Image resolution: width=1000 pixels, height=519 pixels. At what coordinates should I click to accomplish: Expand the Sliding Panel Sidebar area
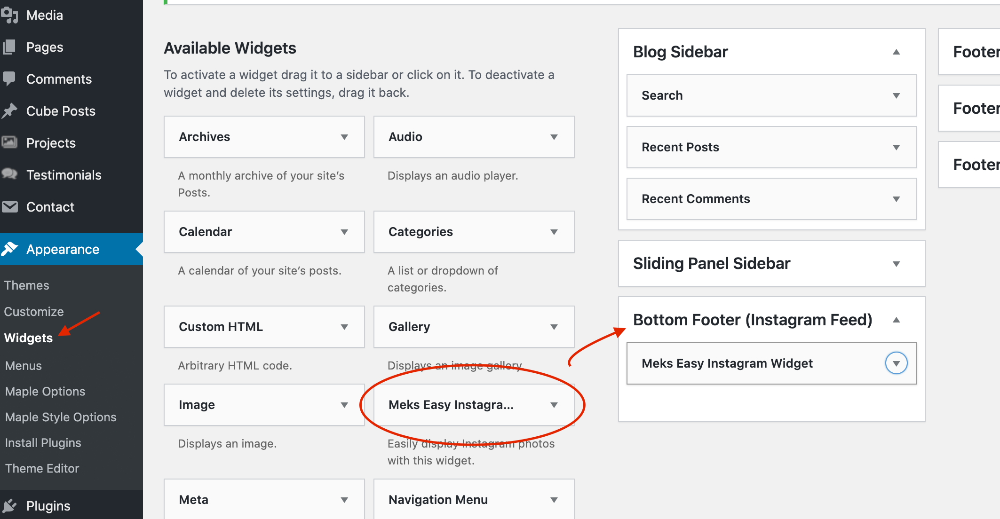point(896,264)
